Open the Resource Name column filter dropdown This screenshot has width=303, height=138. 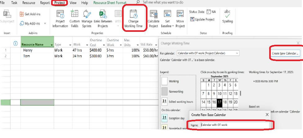click(52, 45)
